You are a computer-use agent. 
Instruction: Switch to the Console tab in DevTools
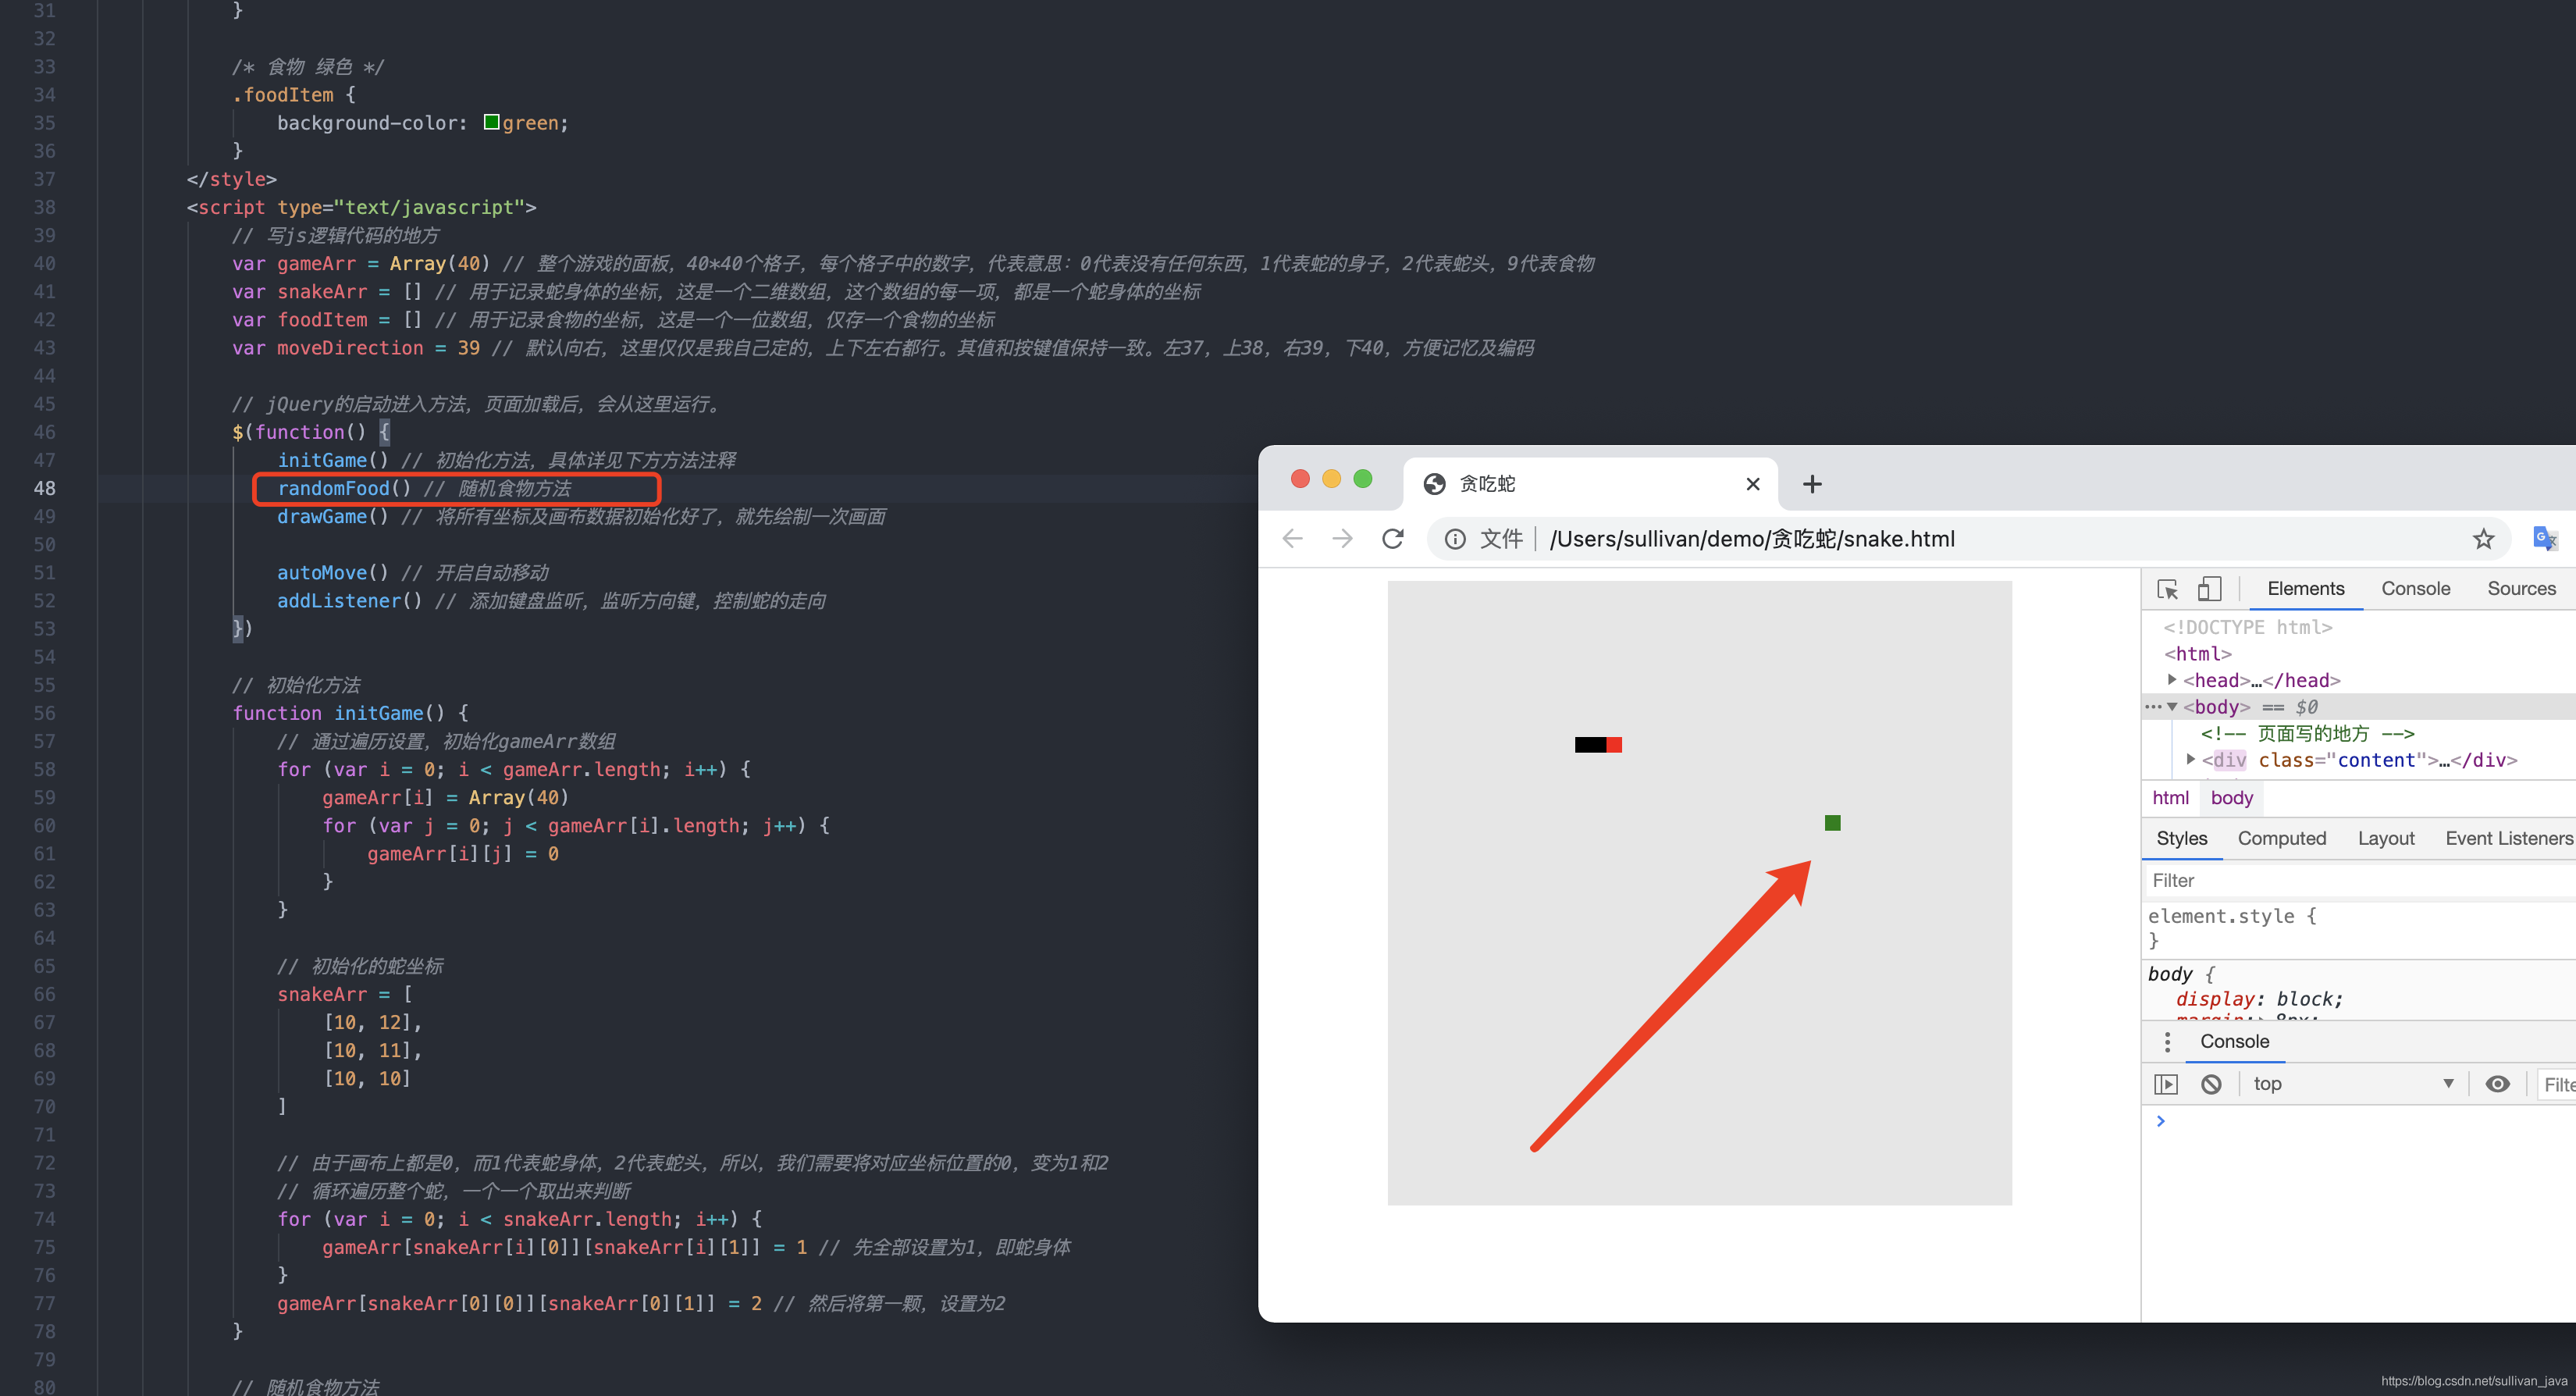pos(2415,589)
